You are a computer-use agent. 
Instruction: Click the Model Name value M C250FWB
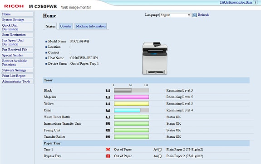coord(80,41)
